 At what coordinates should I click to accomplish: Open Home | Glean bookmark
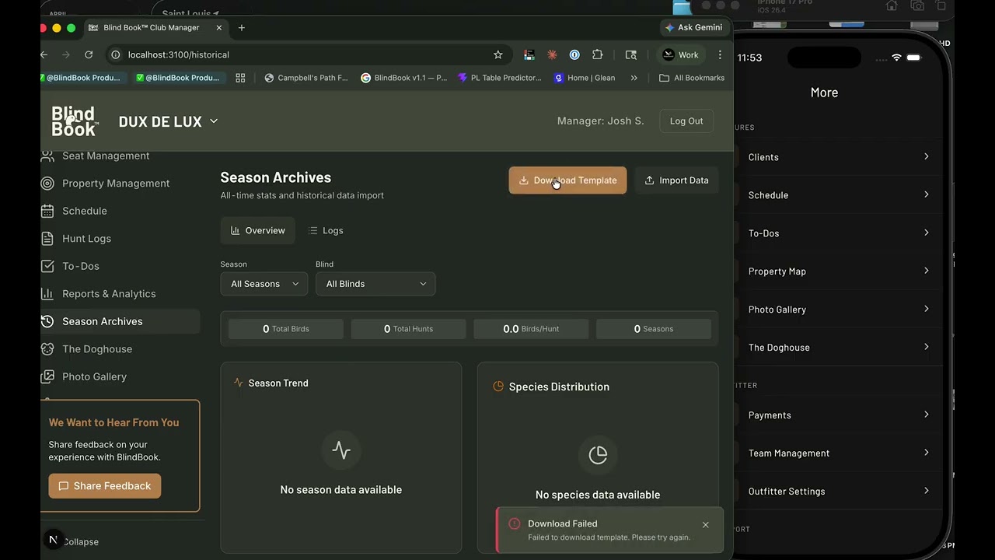(585, 78)
